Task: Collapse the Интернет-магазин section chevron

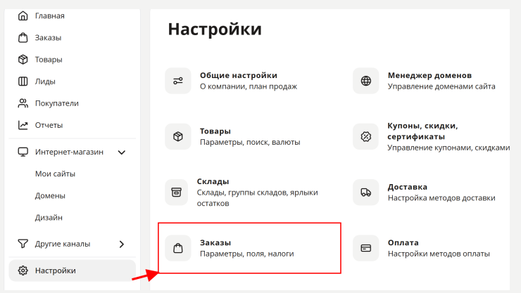Action: coord(122,152)
